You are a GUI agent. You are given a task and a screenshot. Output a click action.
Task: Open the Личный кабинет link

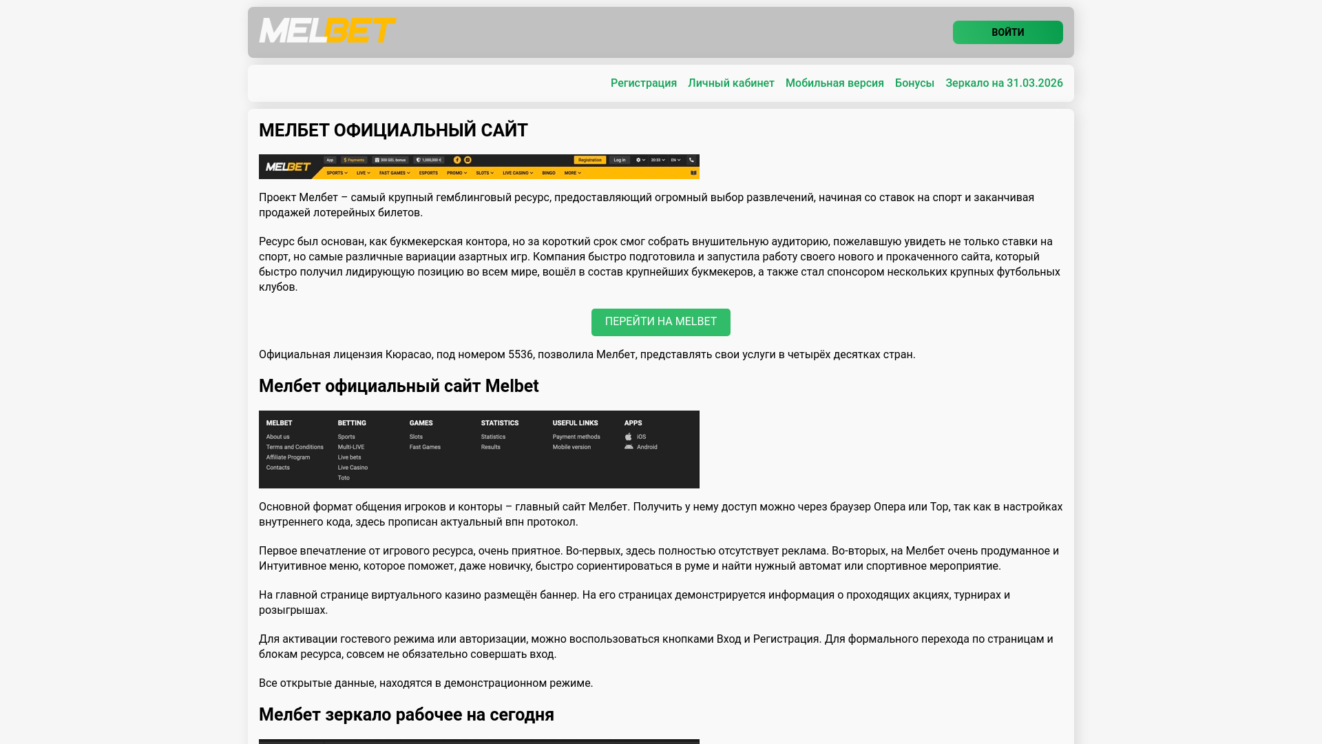tap(731, 83)
